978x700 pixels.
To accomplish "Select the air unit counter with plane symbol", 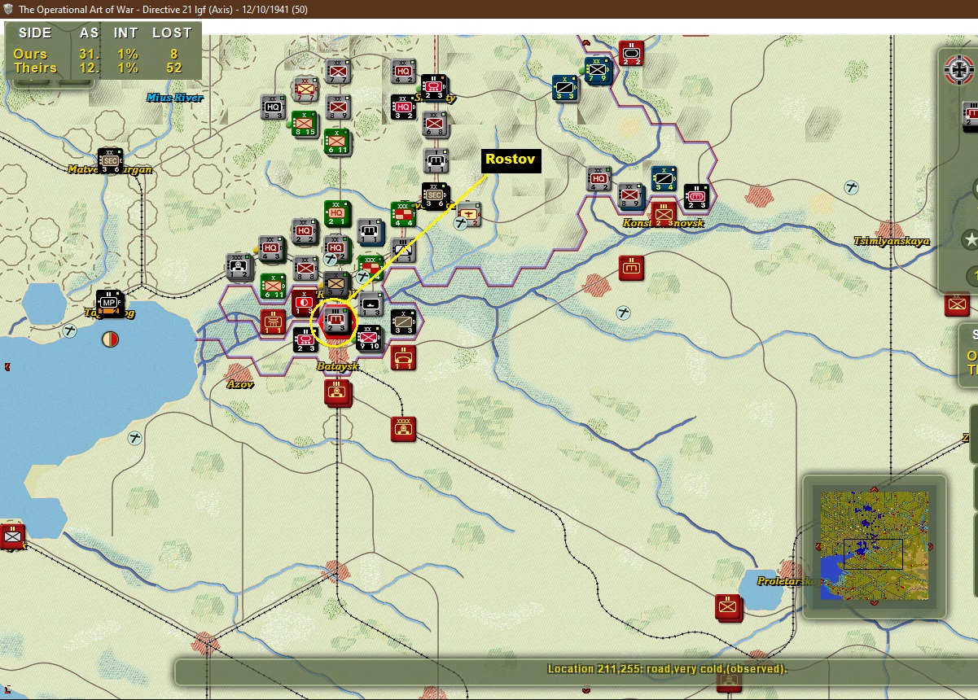I will [x=468, y=214].
